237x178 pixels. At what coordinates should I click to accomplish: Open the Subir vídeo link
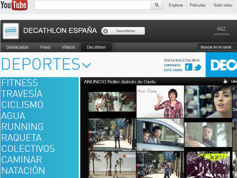click(x=223, y=5)
